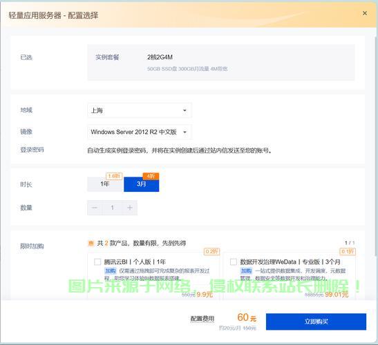
Task: Click the 登录密码 auto-generation description text
Action: click(180, 150)
